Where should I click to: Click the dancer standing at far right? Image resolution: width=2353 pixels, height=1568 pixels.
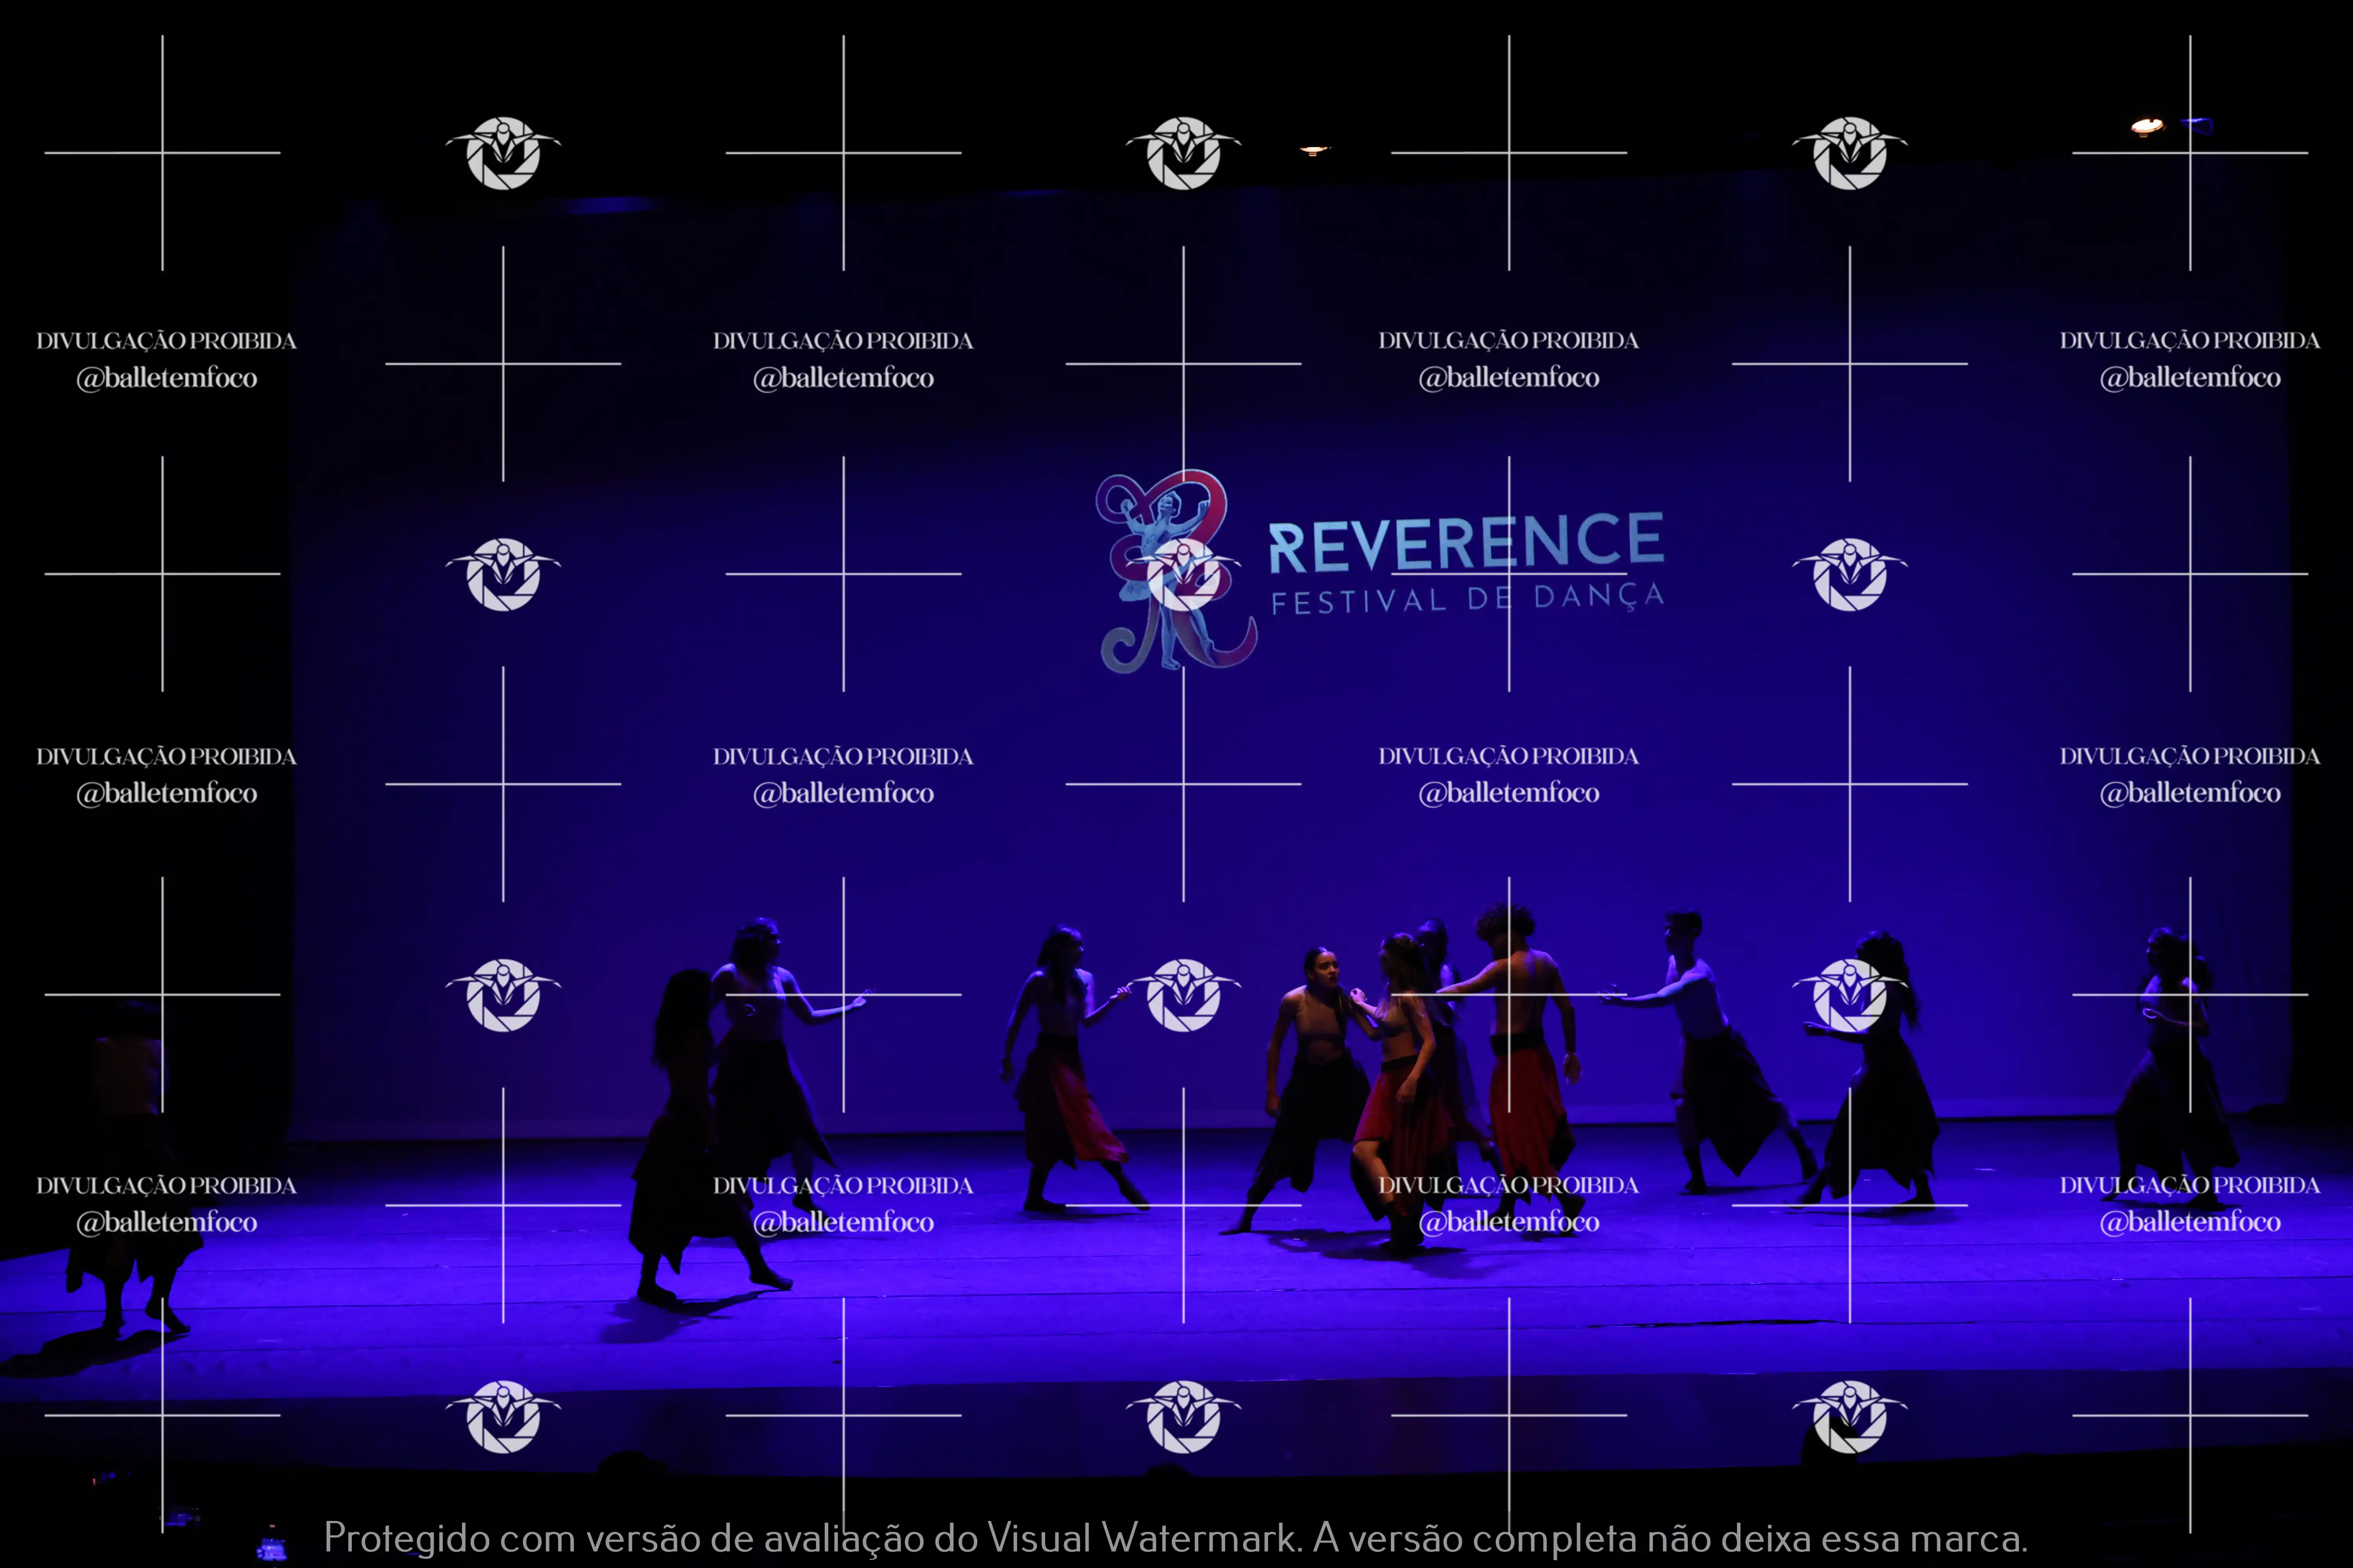point(2173,1070)
